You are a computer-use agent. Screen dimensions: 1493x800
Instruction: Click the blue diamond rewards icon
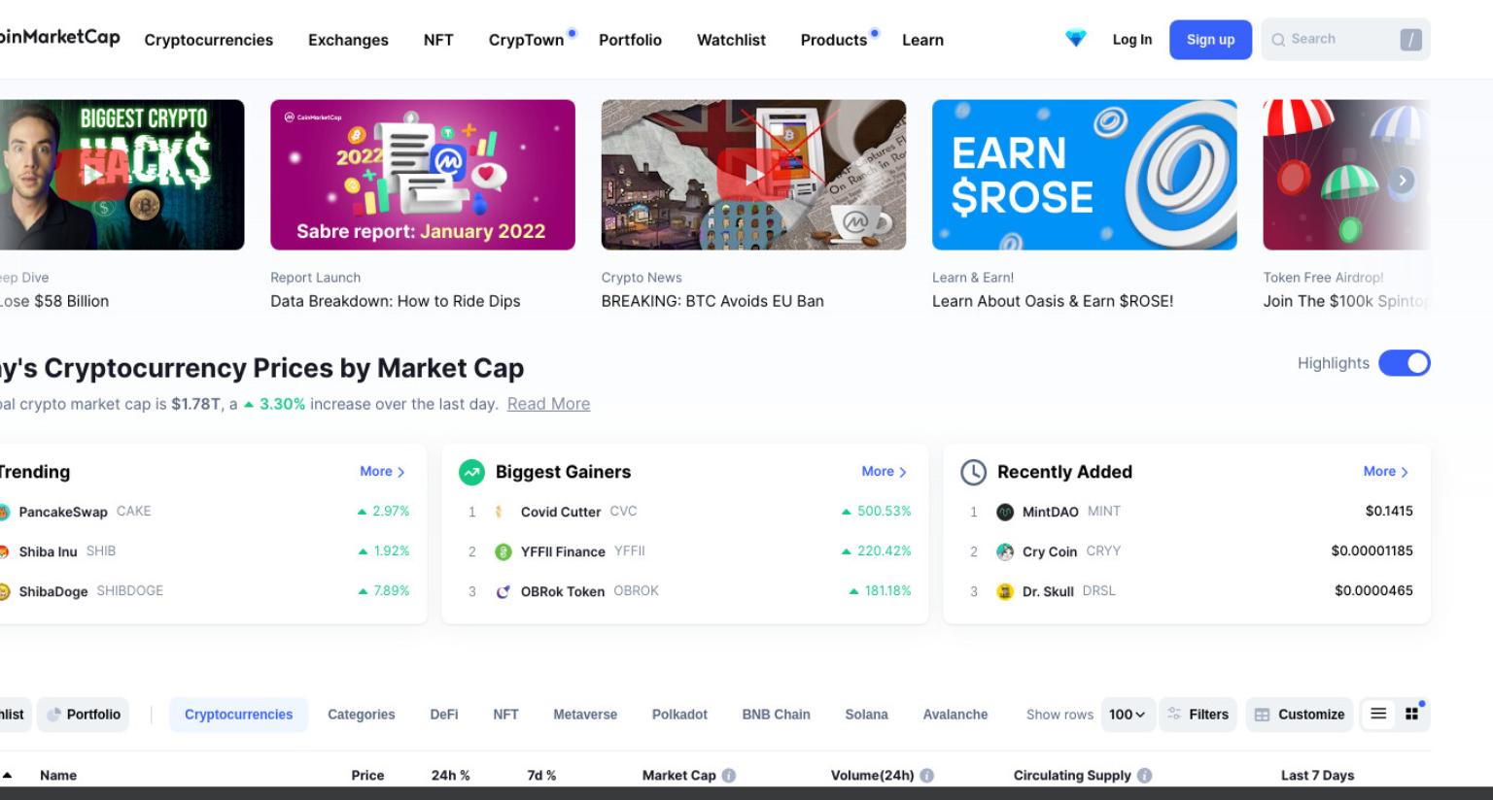(x=1075, y=39)
